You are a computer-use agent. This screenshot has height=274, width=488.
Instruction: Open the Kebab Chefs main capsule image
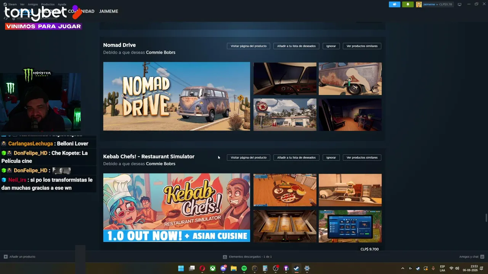click(x=177, y=208)
